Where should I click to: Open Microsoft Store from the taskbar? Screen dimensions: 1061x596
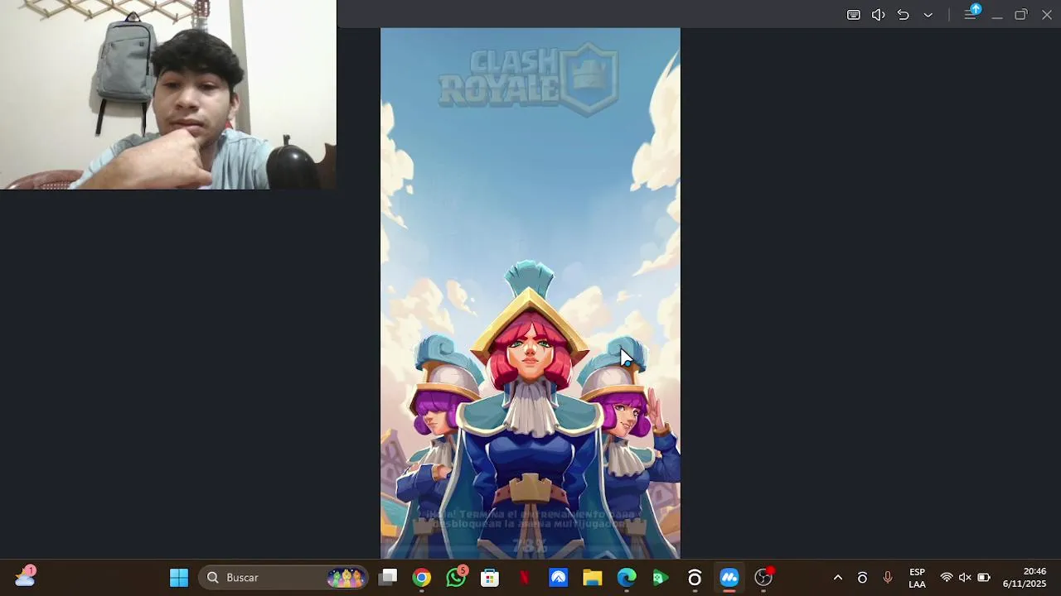pos(490,577)
